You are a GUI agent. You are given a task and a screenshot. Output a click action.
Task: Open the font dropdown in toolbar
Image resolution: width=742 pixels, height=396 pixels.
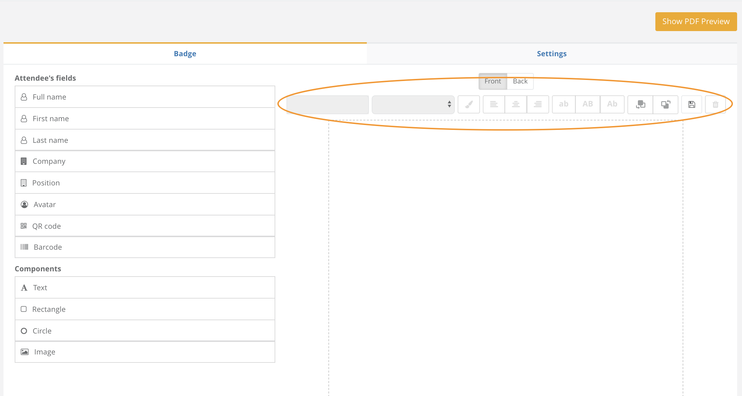[x=413, y=104]
